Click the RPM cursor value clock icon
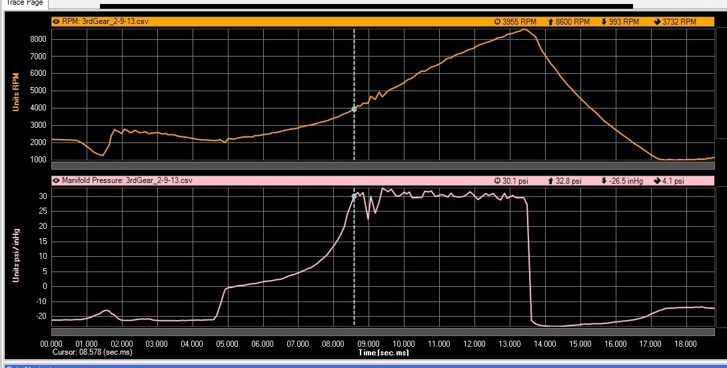 (497, 21)
